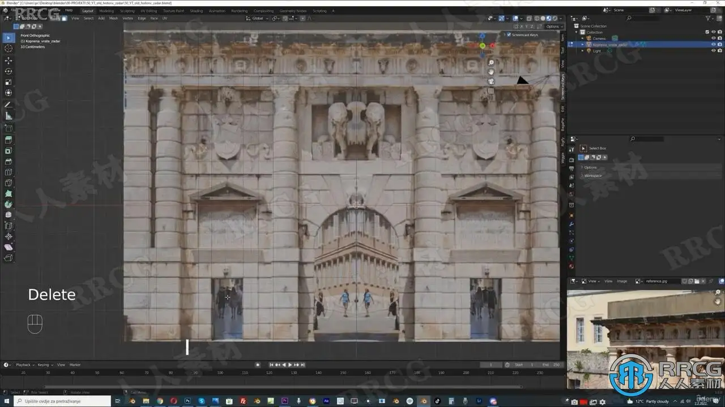
Task: Expand Light item in outliner
Action: coord(582,51)
